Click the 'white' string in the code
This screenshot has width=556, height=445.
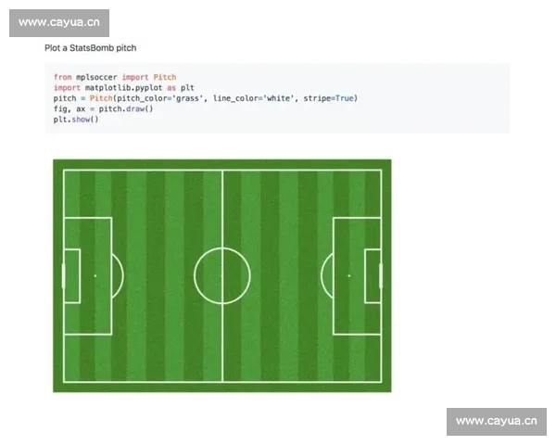(277, 98)
